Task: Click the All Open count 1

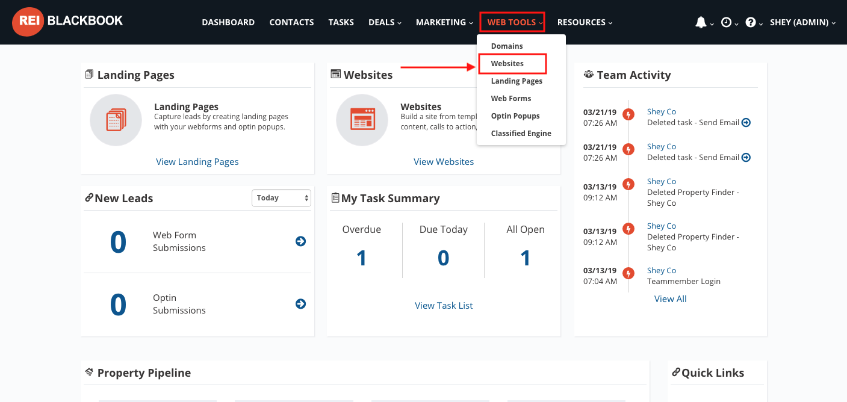Action: tap(526, 258)
